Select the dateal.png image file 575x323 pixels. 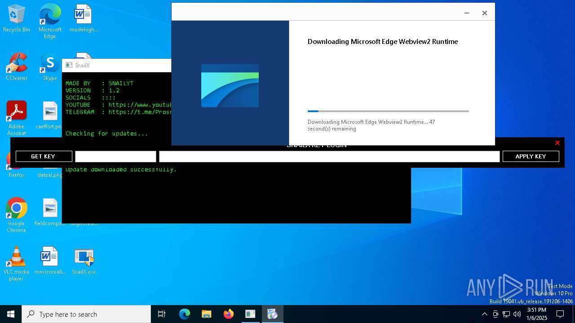(50, 175)
